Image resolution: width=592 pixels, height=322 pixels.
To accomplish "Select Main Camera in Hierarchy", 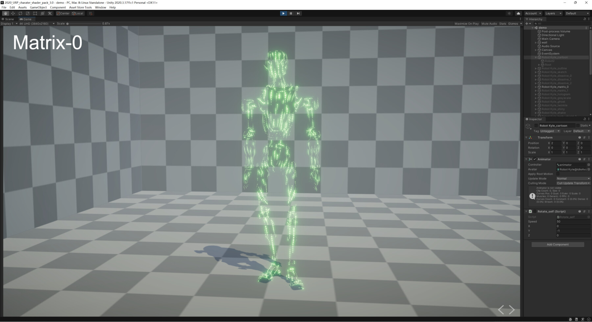I will pyautogui.click(x=551, y=39).
